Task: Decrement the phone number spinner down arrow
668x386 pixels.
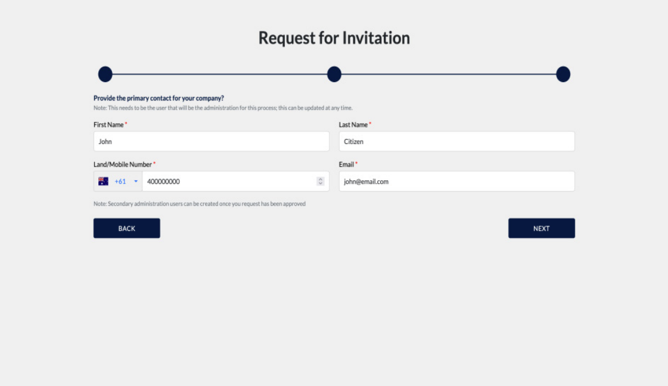Action: click(321, 184)
